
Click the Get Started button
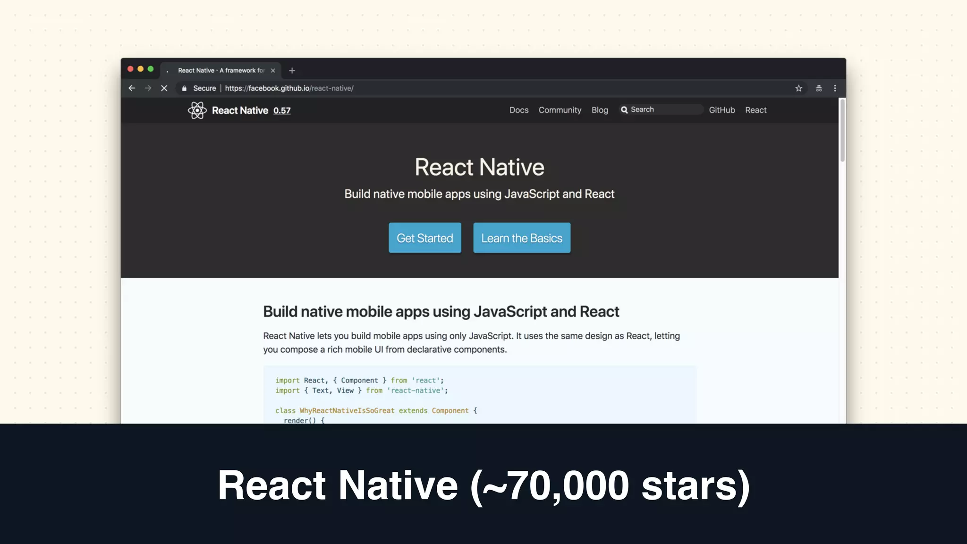(425, 238)
